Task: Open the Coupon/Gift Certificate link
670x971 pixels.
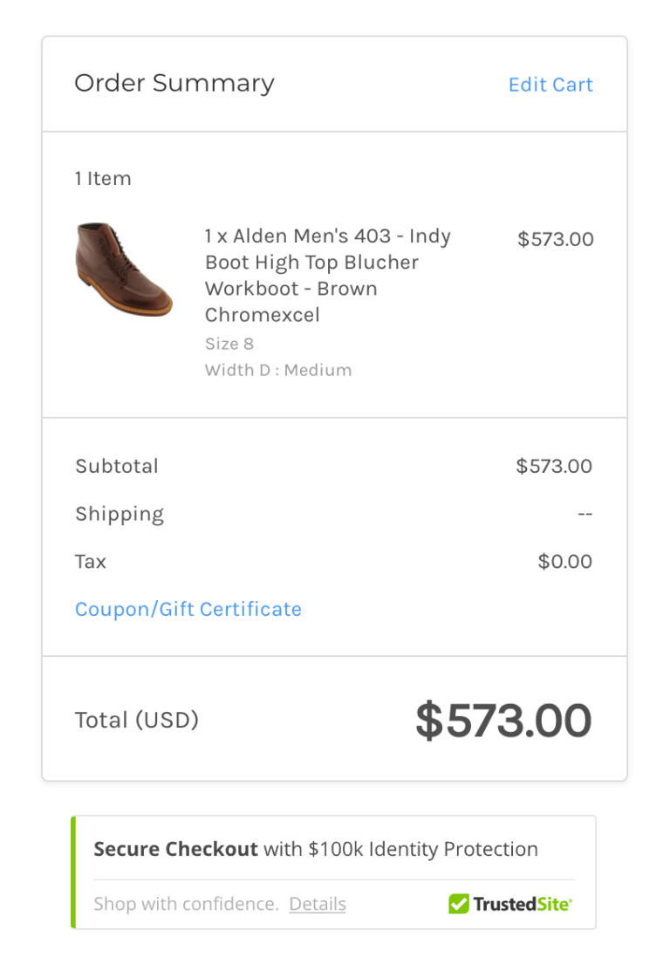Action: (188, 609)
